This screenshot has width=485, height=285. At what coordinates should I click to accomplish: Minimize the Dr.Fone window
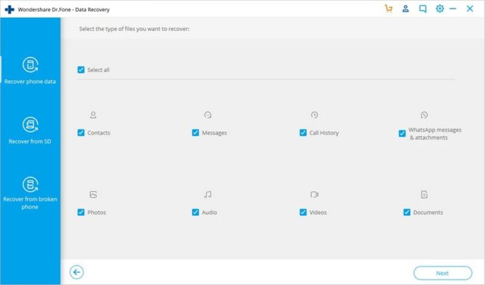point(455,9)
